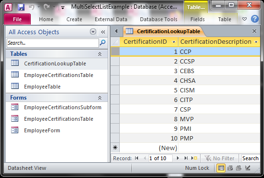Click the search magnifier icon in navigation pane

click(102, 43)
